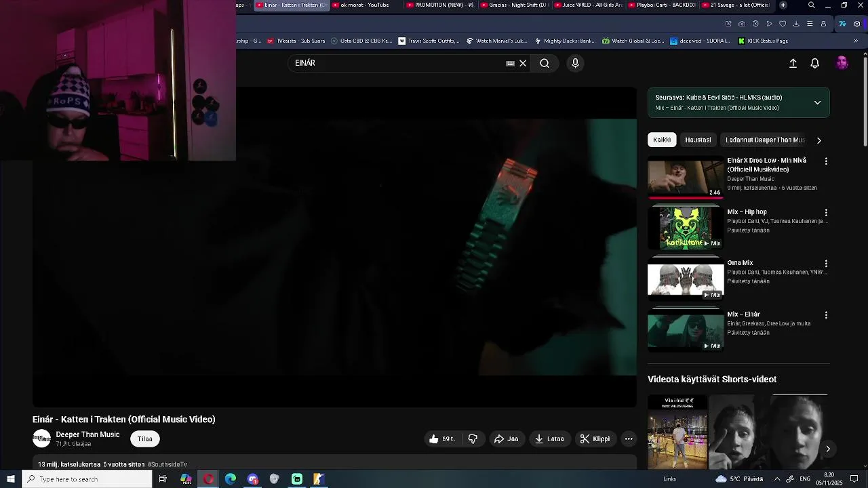Open the Oma Mix playlist title
This screenshot has width=868, height=488.
(740, 263)
